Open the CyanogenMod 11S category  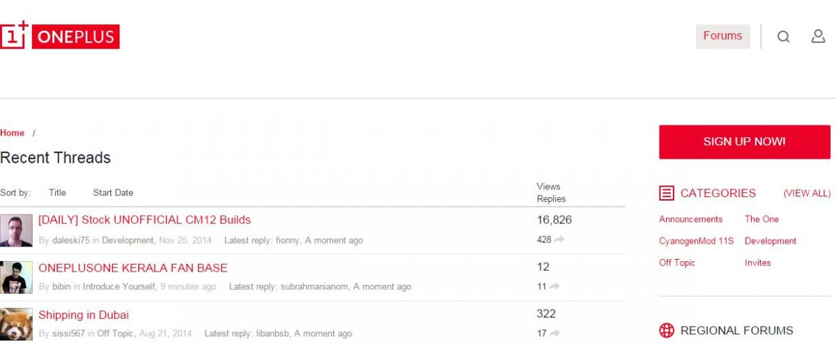(x=696, y=241)
